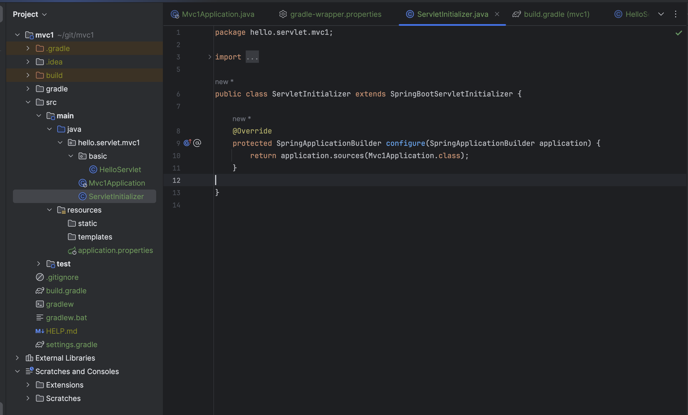Expand the .idea folder
Image resolution: width=688 pixels, height=415 pixels.
[28, 62]
